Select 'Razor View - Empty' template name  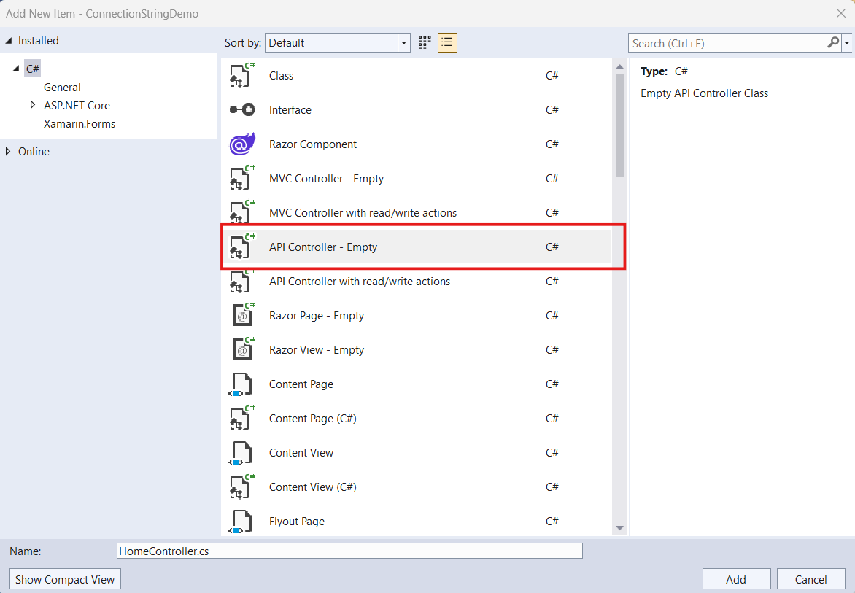(317, 350)
